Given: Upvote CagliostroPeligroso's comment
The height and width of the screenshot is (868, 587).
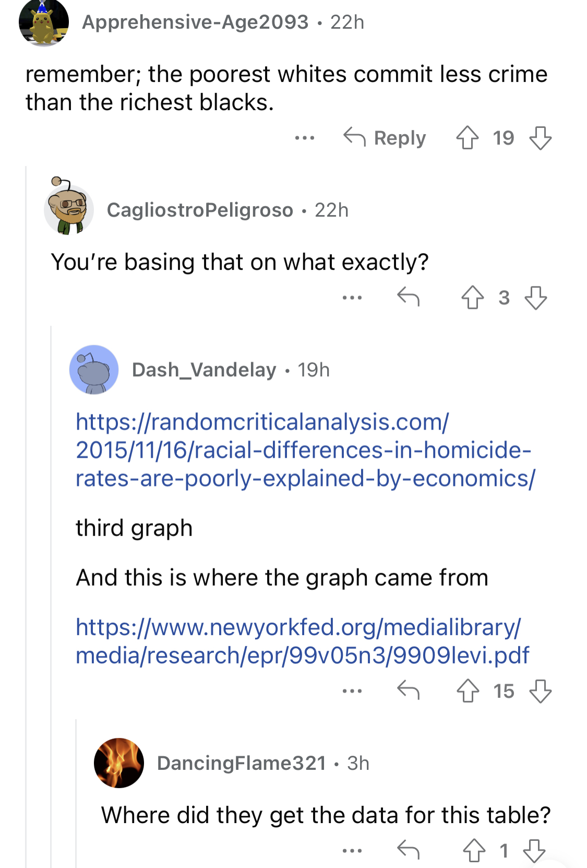Looking at the screenshot, I should (473, 298).
